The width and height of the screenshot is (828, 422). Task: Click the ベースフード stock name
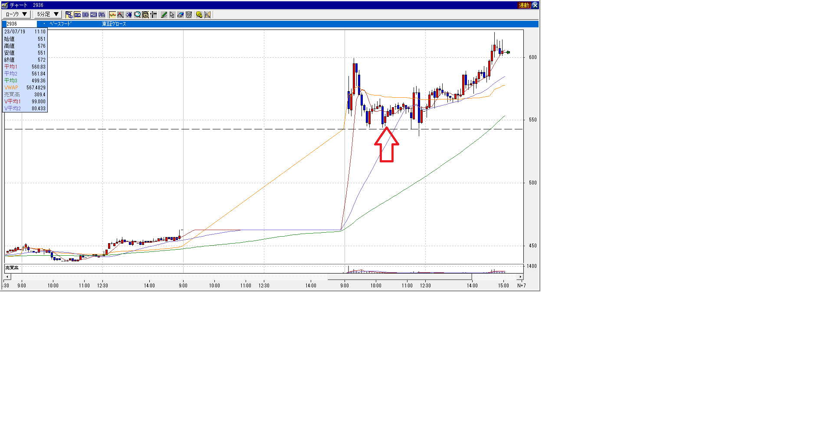(60, 24)
